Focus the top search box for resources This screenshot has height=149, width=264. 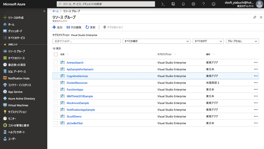point(106,4)
